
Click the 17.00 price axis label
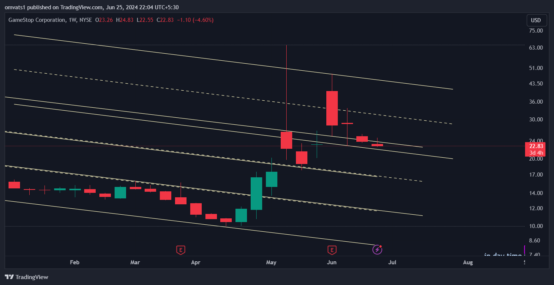[536, 175]
